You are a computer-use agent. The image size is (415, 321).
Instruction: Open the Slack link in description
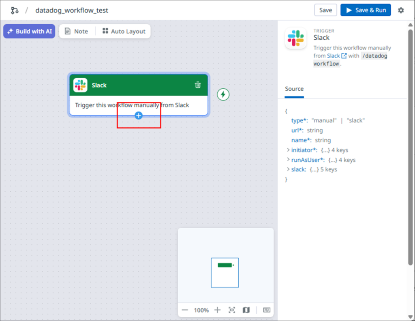point(337,56)
